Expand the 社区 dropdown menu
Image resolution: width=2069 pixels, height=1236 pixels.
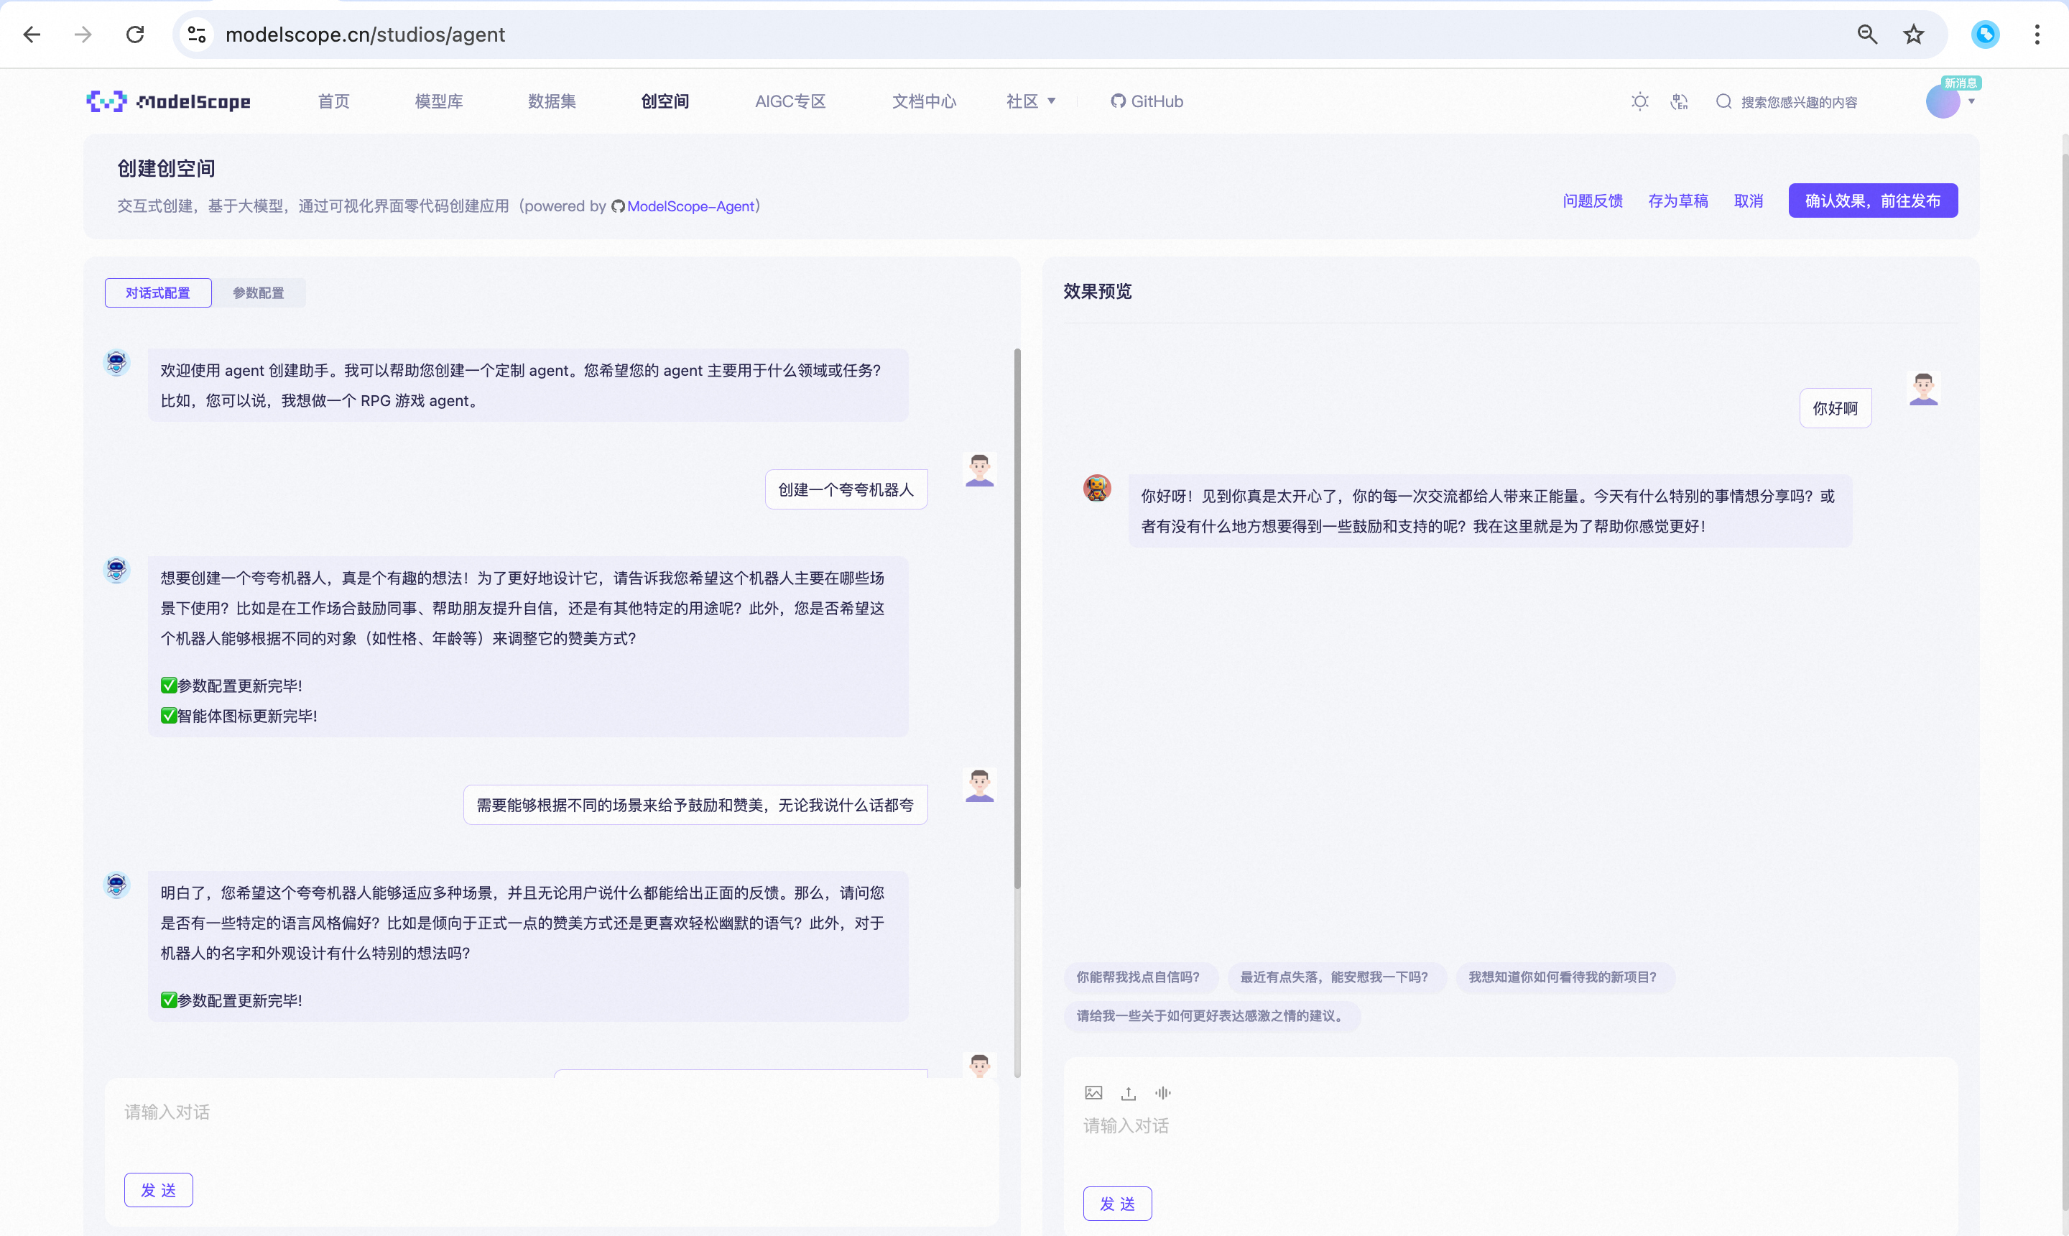(1031, 101)
